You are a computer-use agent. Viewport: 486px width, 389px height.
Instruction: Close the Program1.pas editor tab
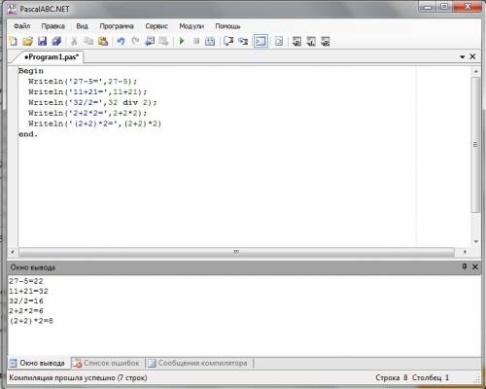point(472,56)
